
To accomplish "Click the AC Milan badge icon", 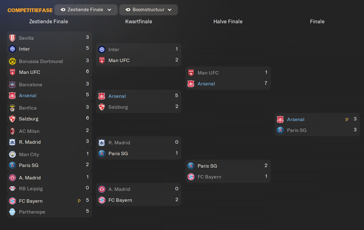I will (x=12, y=131).
